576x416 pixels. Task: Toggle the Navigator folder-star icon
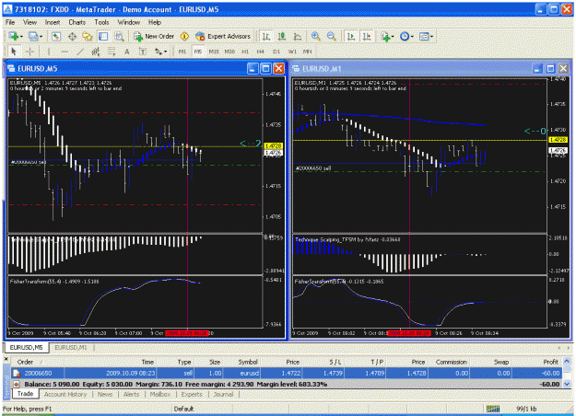click(x=88, y=36)
